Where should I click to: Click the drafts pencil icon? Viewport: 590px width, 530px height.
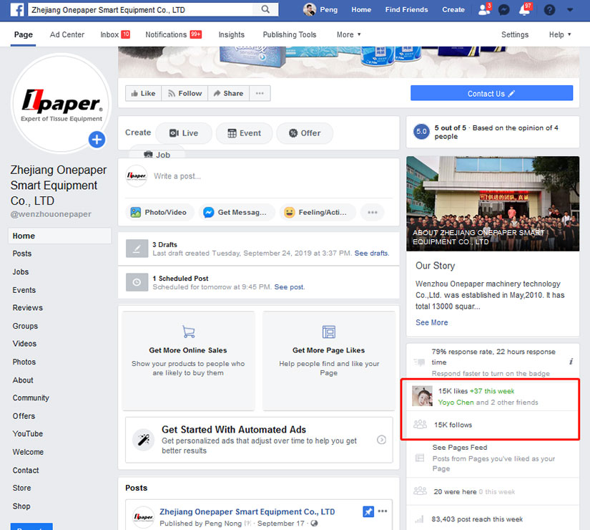[137, 249]
